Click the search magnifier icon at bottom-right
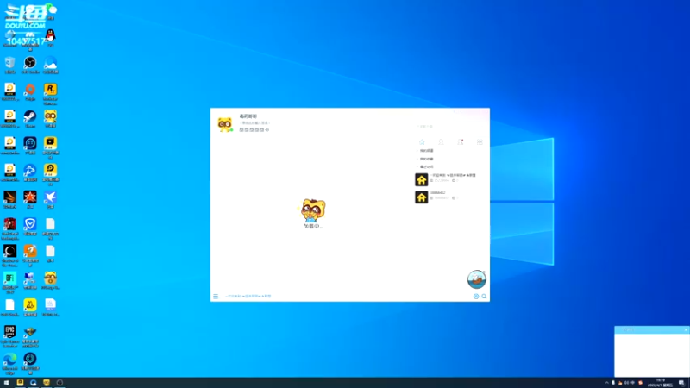 point(484,296)
